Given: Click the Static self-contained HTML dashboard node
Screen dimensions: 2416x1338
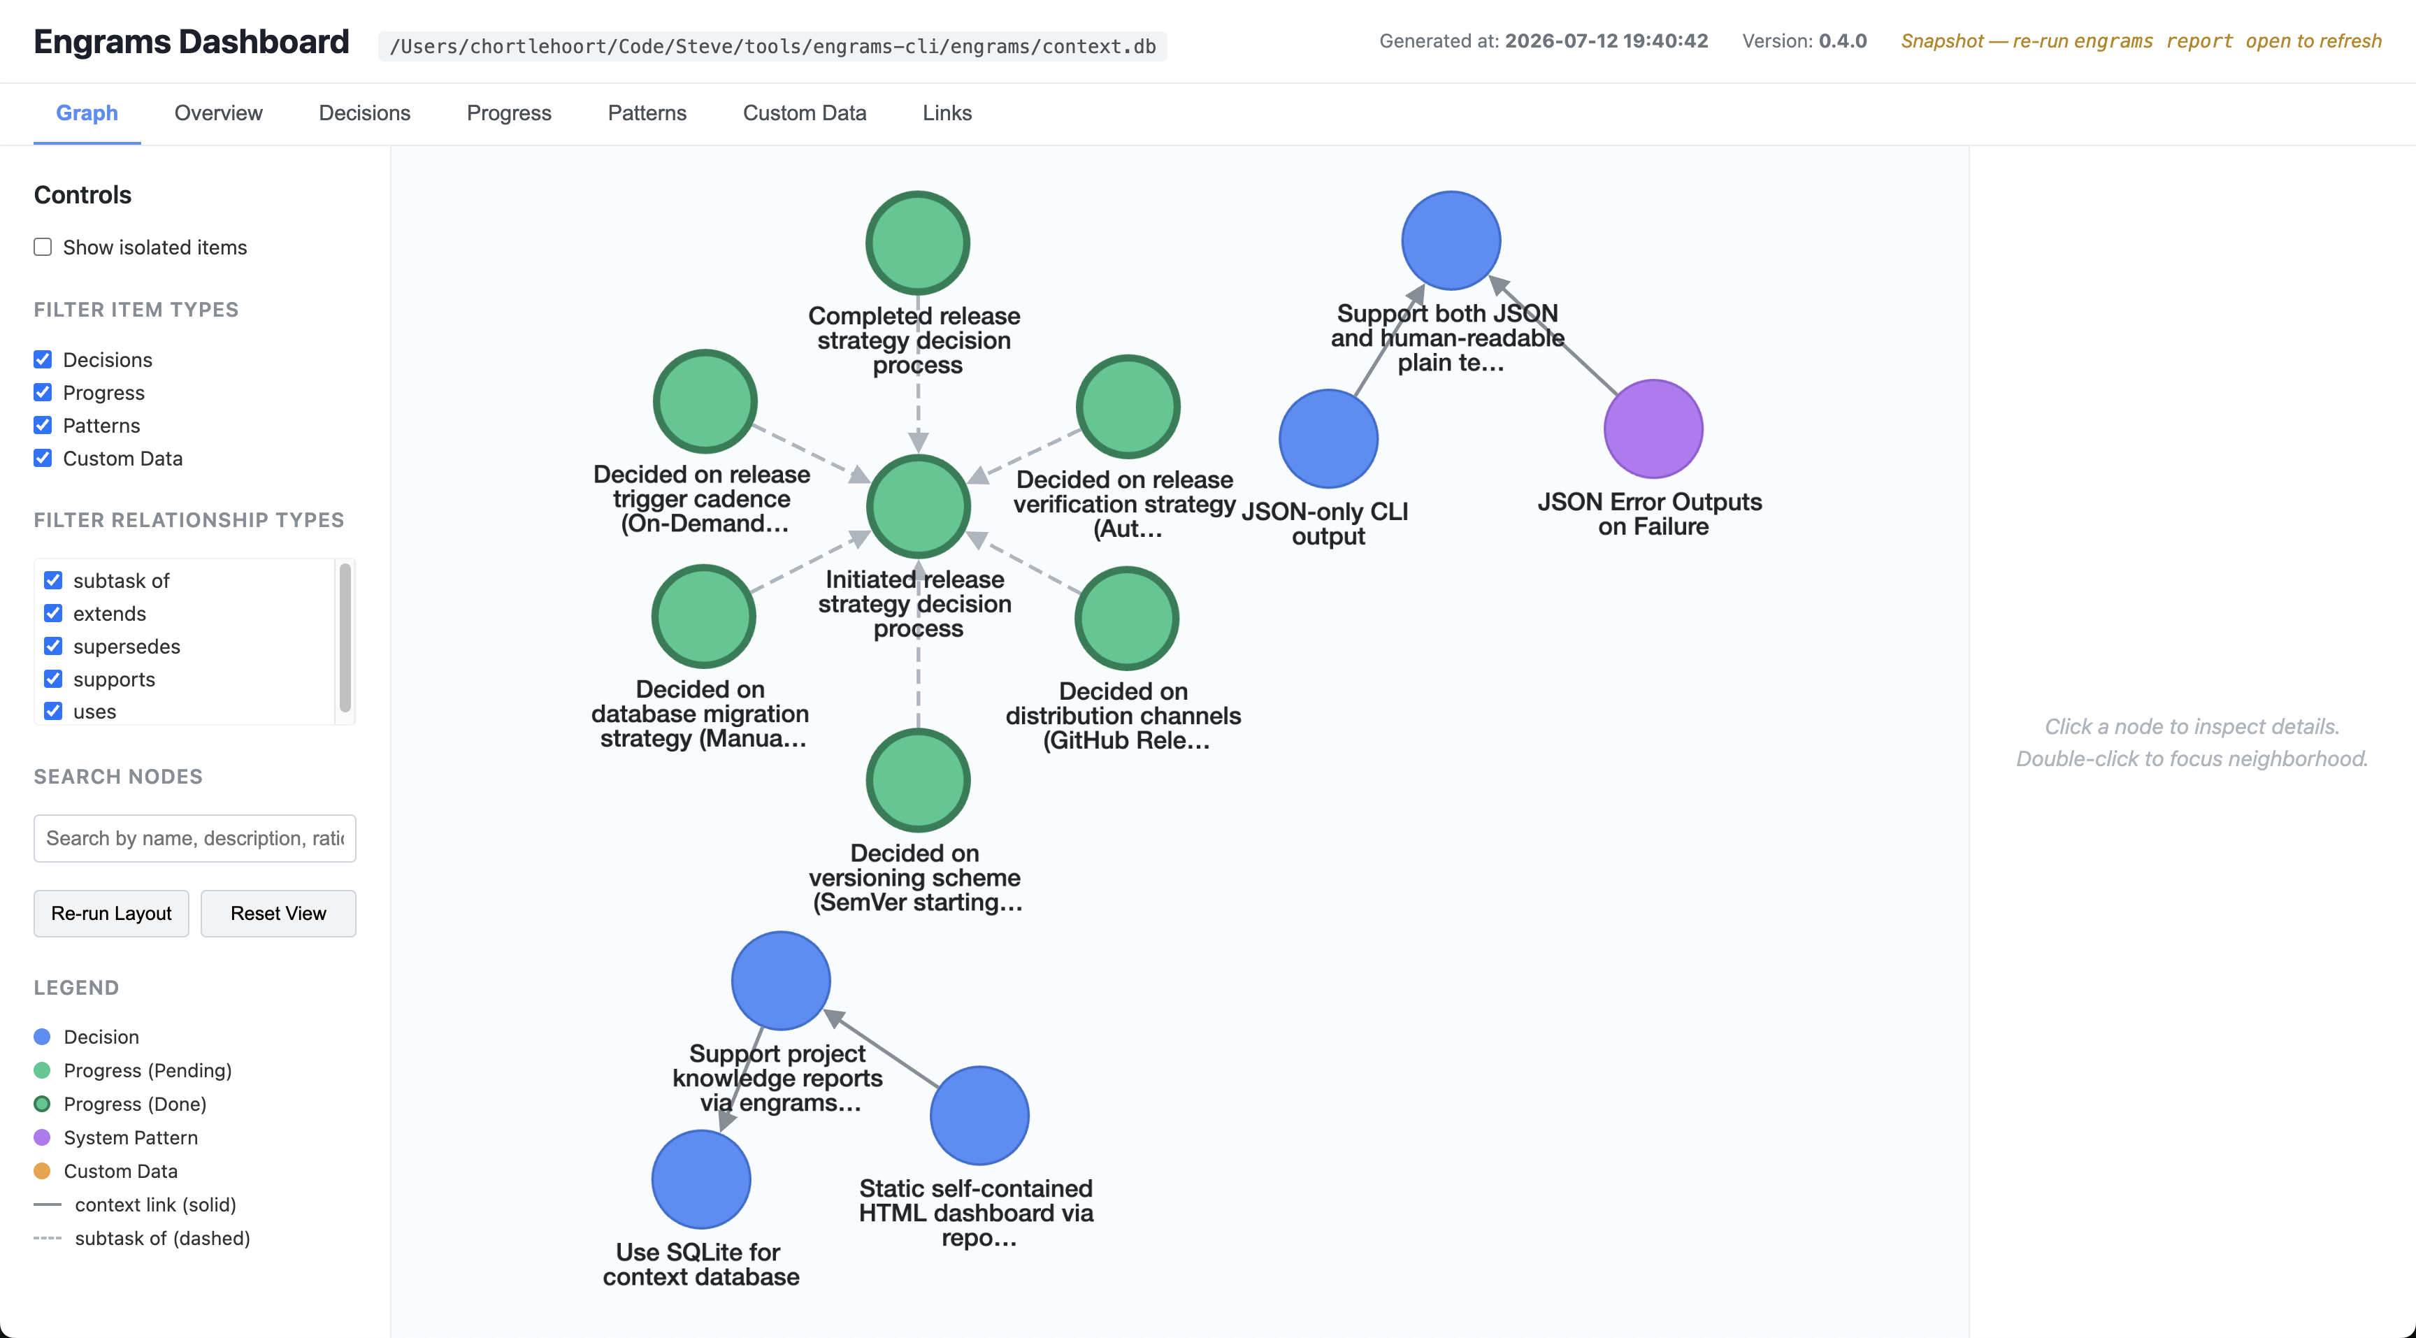Looking at the screenshot, I should pos(979,1115).
